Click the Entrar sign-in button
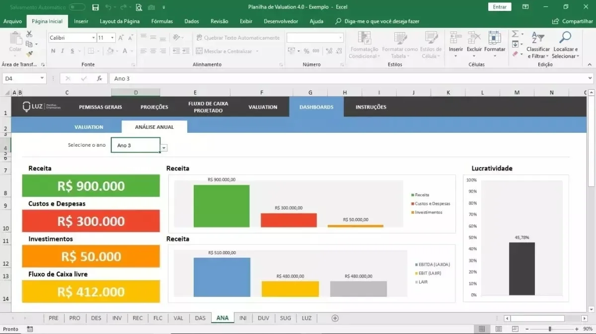The height and width of the screenshot is (334, 596). coord(500,7)
